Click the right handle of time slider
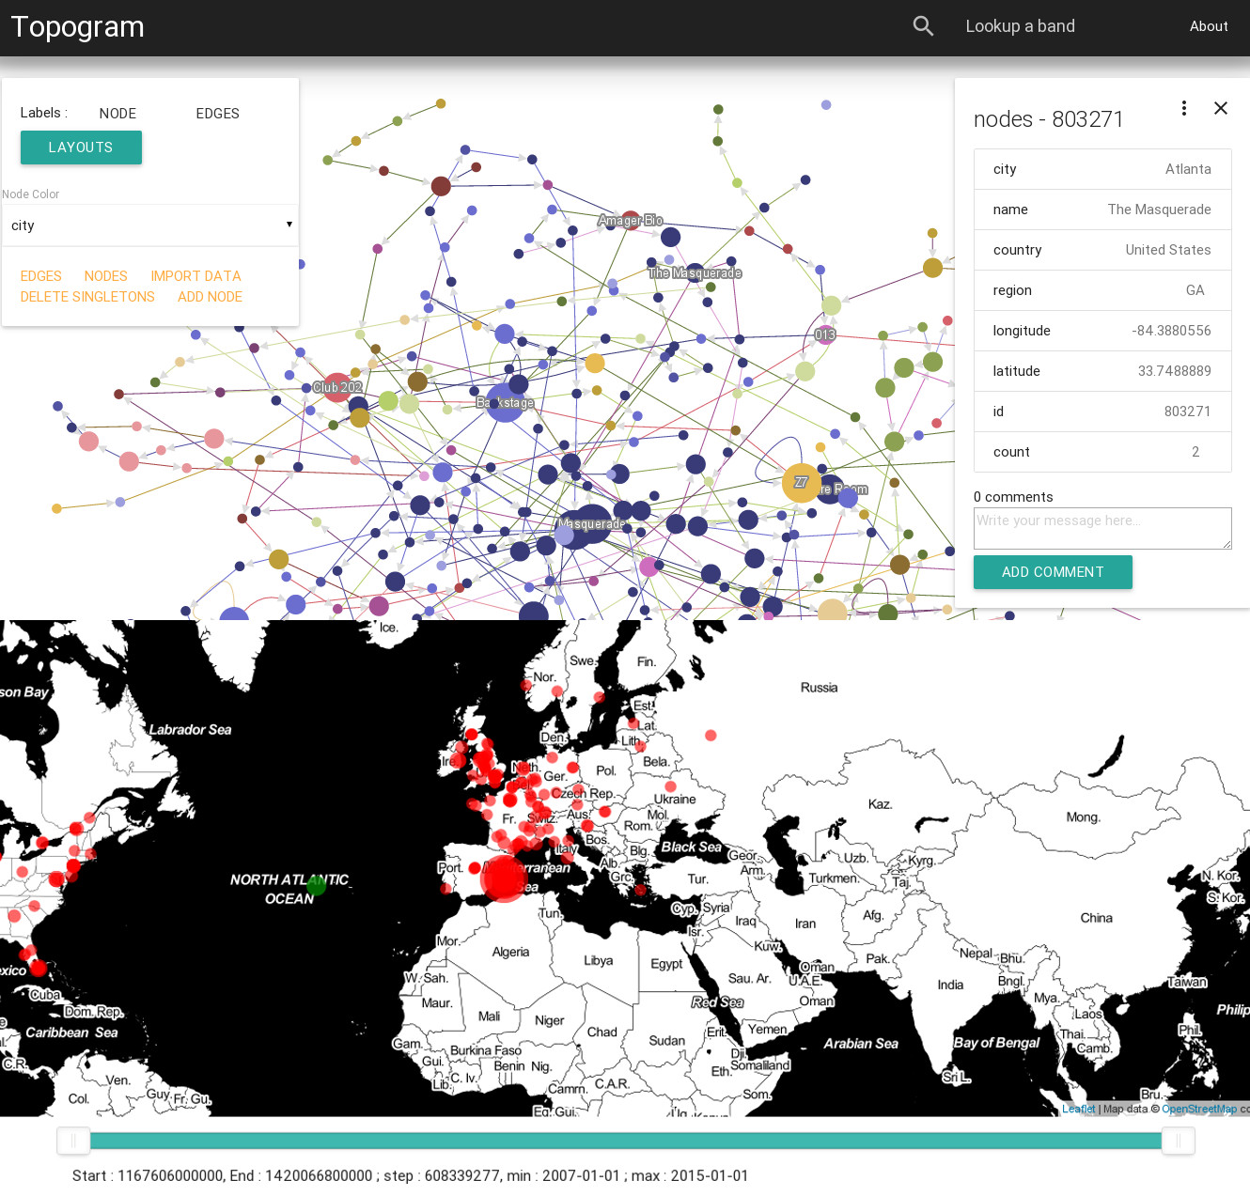 1177,1141
